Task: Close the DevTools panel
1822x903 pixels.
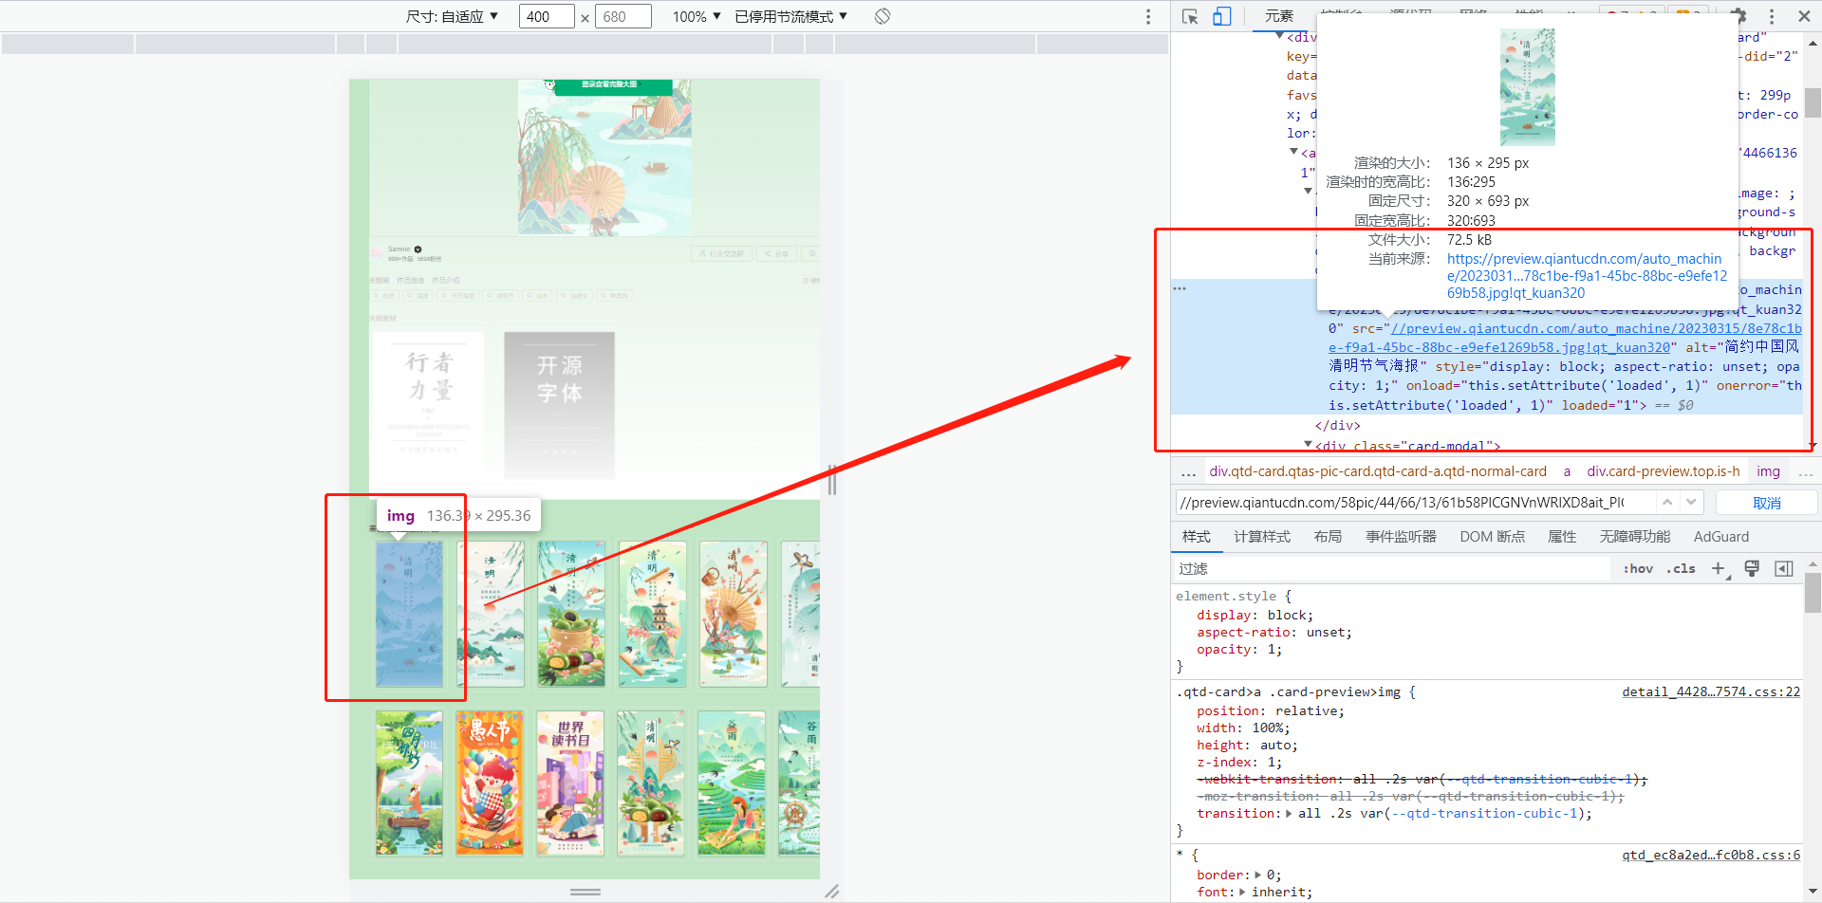Action: pos(1804,16)
